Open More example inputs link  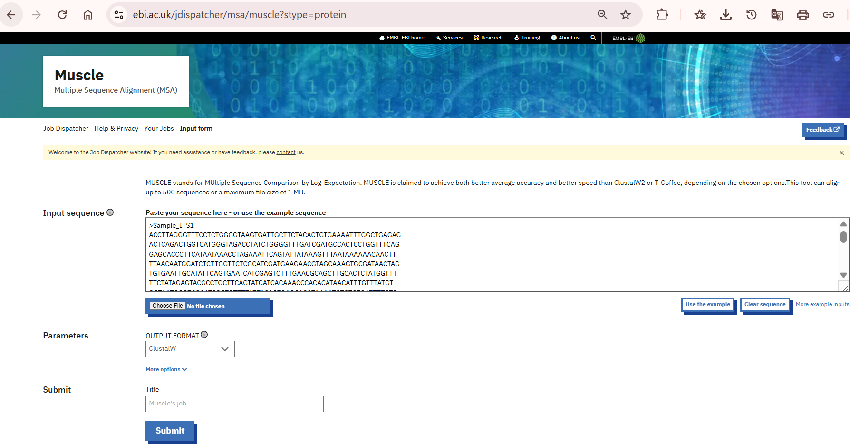click(x=822, y=304)
